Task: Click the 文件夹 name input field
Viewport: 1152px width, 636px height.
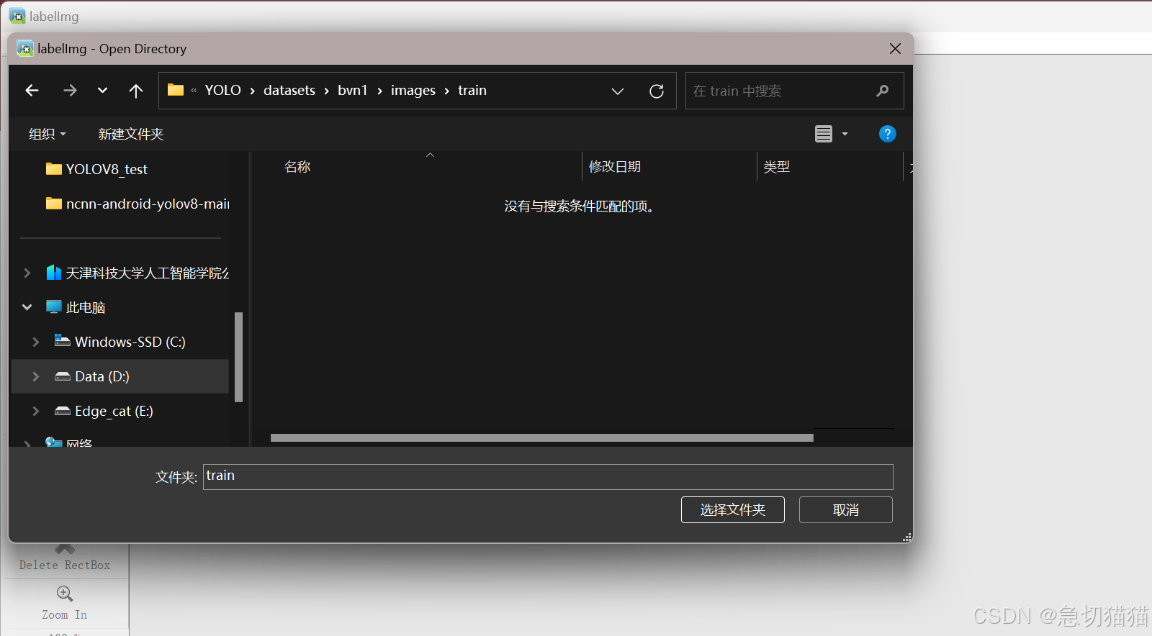Action: click(x=548, y=476)
